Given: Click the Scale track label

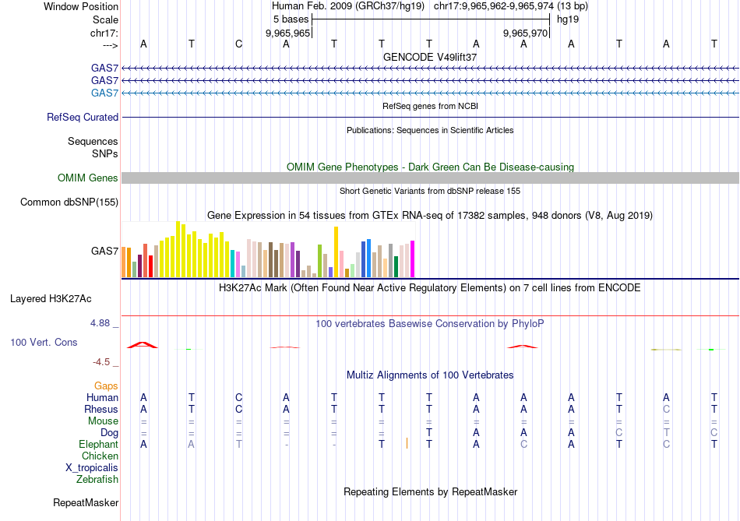Looking at the screenshot, I should pos(105,19).
